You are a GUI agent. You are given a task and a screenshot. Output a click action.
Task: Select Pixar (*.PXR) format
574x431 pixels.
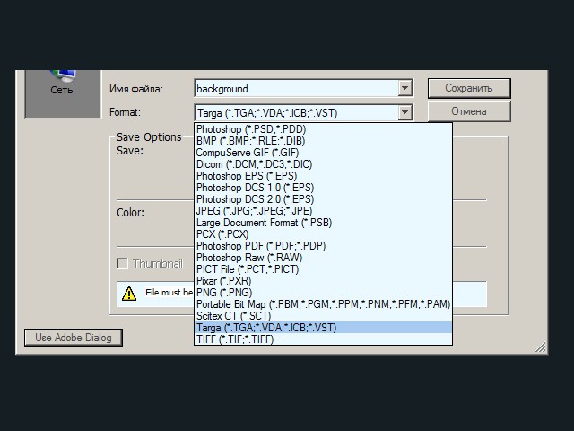tap(323, 281)
